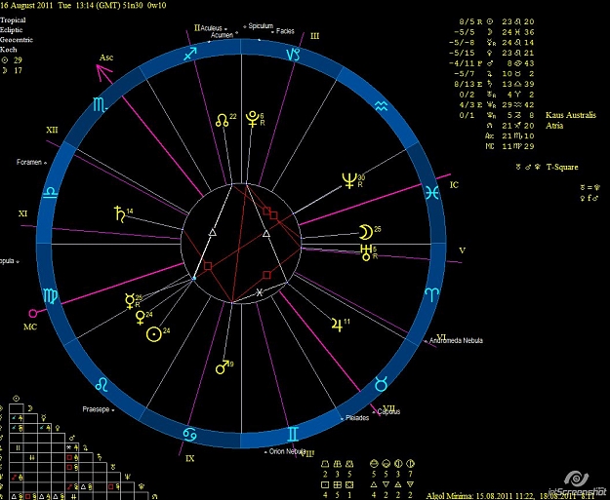
Task: Click the sextile star symbol in chart center
Action: [x=260, y=292]
